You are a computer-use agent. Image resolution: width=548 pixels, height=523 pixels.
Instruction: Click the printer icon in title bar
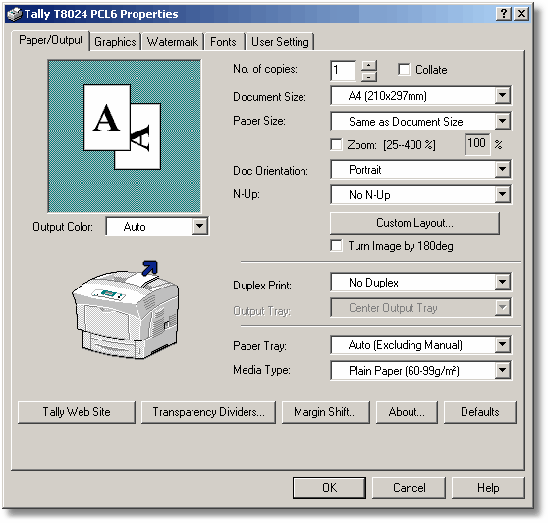click(x=15, y=14)
